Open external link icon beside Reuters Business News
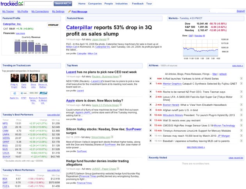This screenshot has width=246, height=189. click(120, 77)
